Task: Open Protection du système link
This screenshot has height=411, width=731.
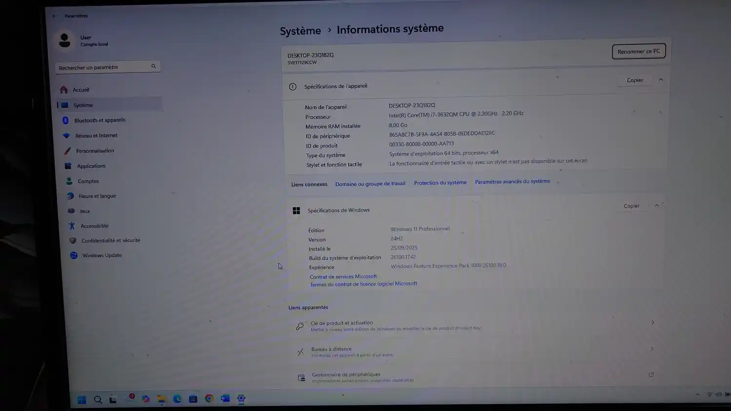Action: [440, 183]
